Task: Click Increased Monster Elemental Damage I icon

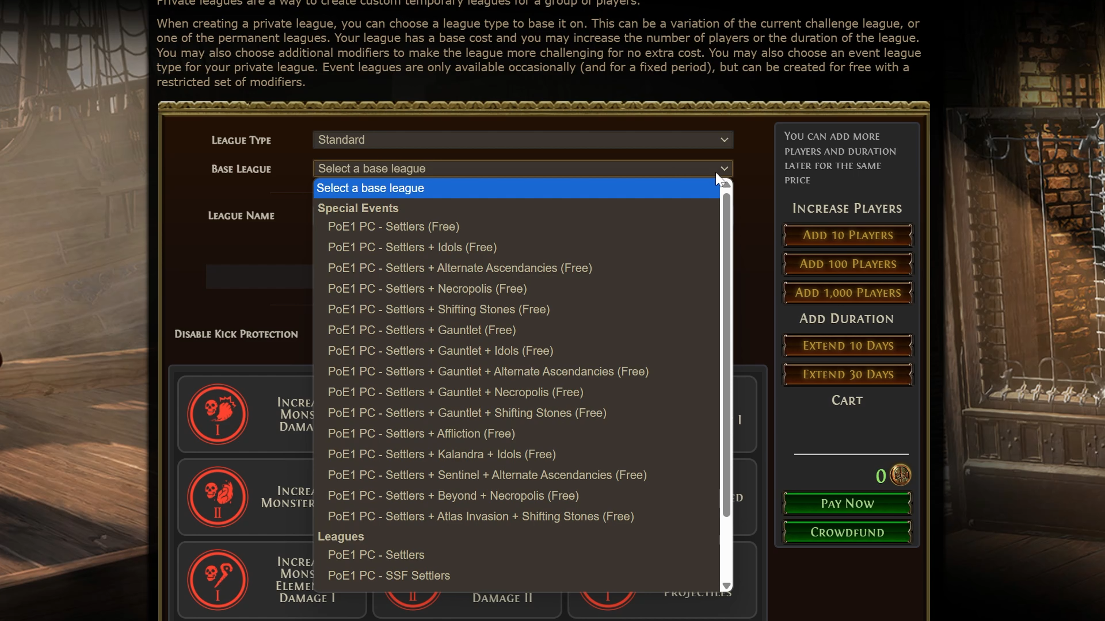Action: click(218, 580)
